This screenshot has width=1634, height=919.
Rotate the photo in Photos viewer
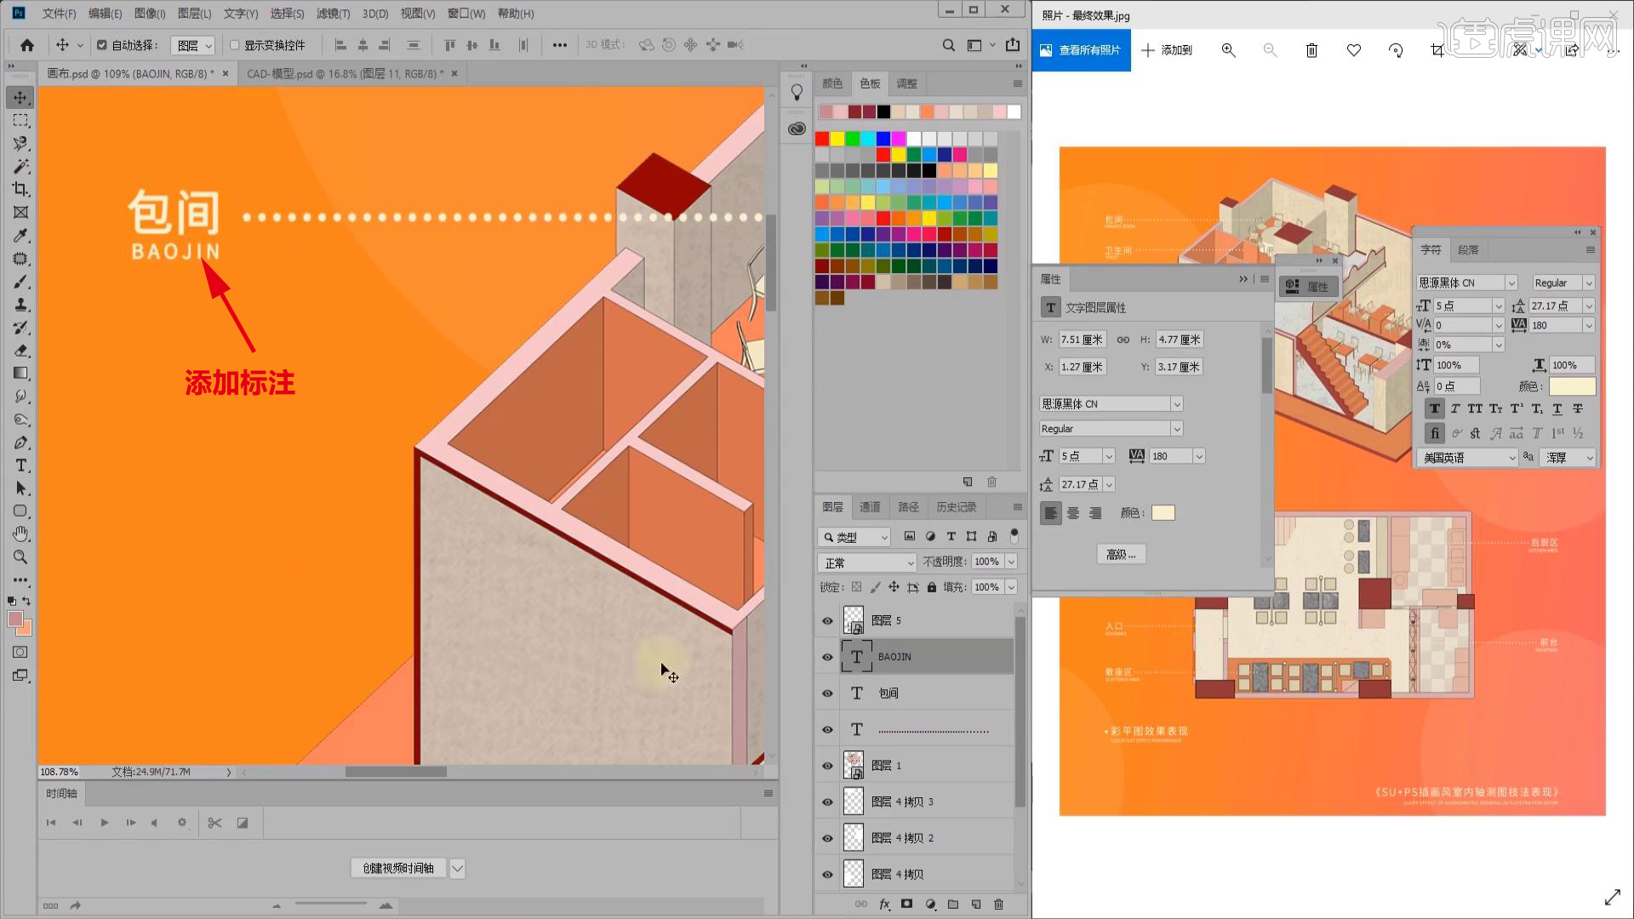coord(1396,50)
